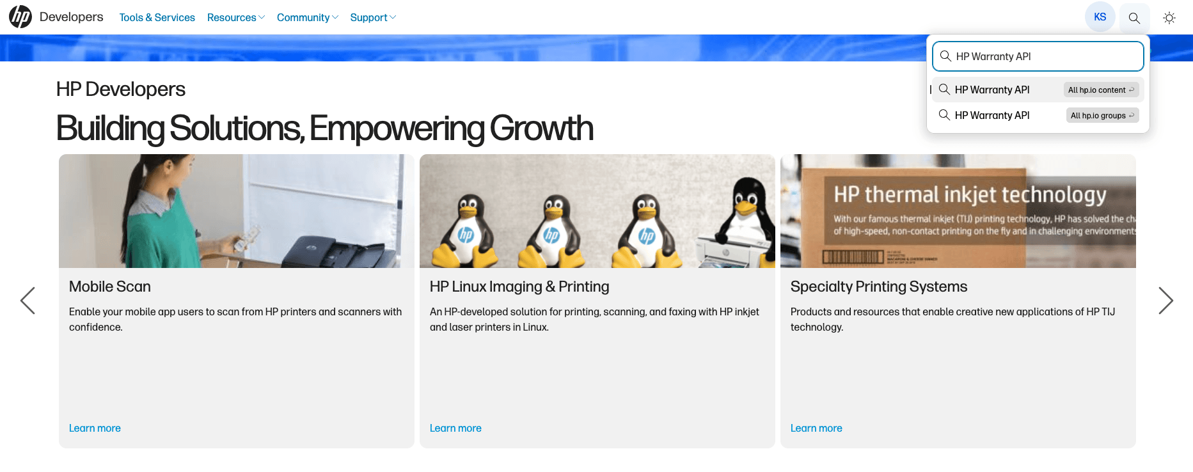Screen dimensions: 1193x472
Task: Click the HP logo icon
Action: click(x=20, y=17)
